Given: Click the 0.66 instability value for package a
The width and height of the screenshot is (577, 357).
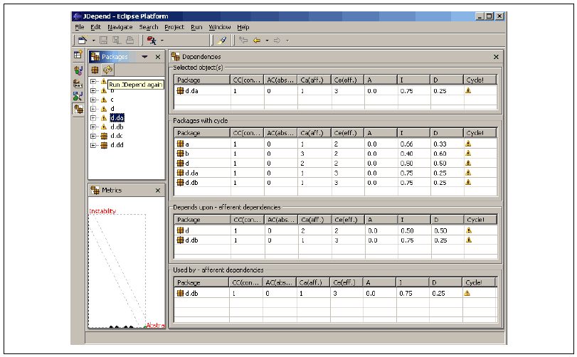Looking at the screenshot, I should [407, 144].
